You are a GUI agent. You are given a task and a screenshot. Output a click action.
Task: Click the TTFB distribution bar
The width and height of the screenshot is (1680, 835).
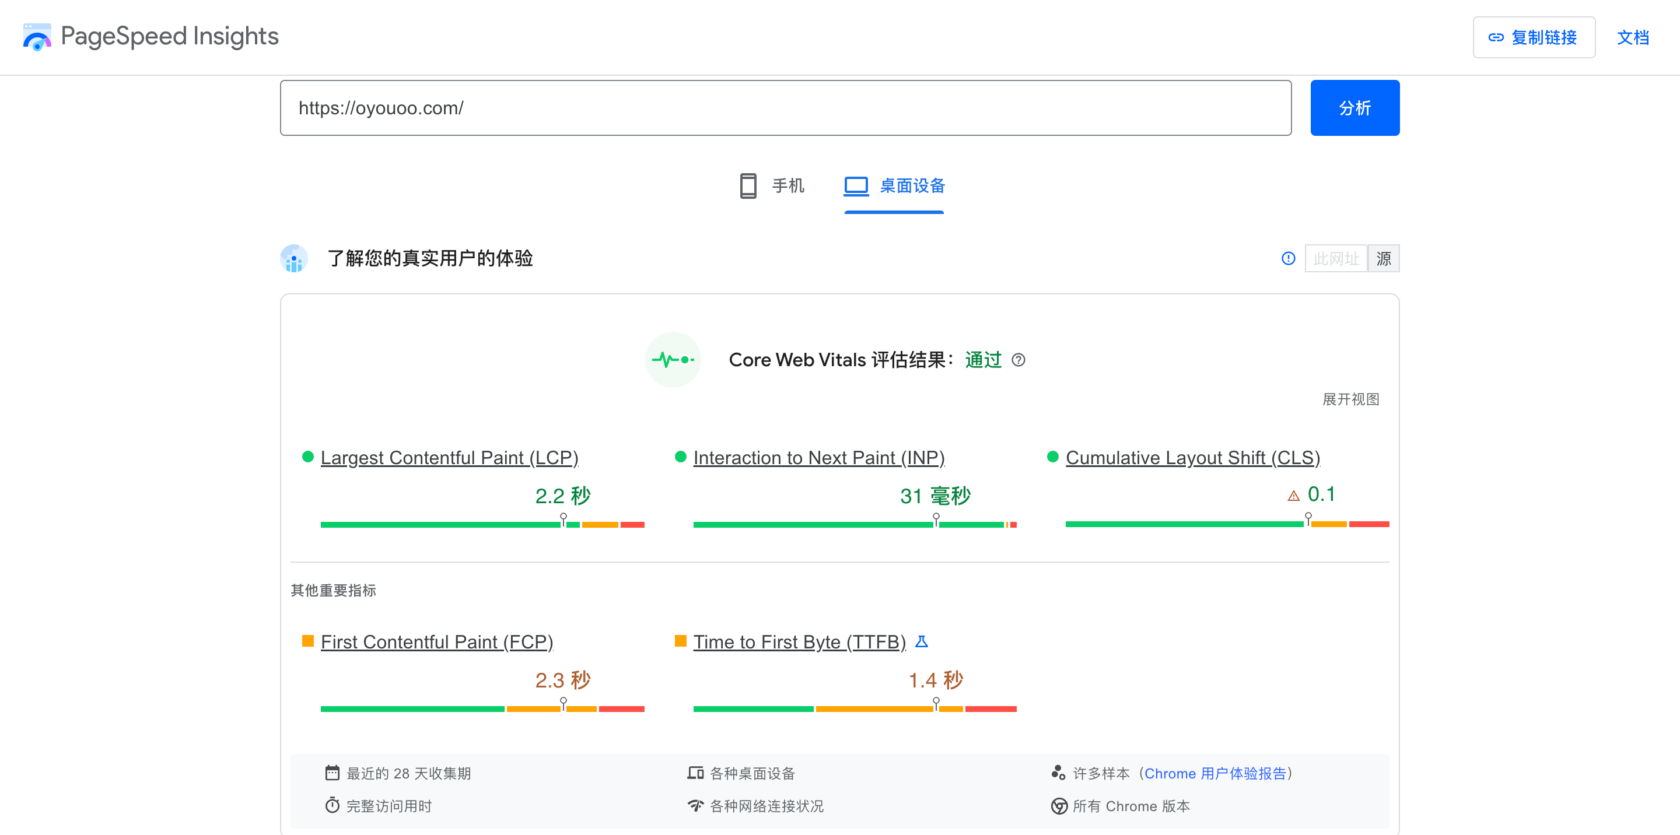click(x=855, y=709)
